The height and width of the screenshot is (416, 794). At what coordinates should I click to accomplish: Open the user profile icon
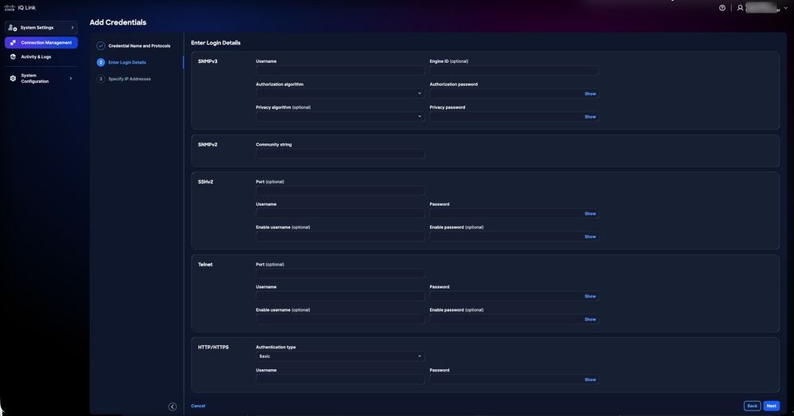point(740,8)
